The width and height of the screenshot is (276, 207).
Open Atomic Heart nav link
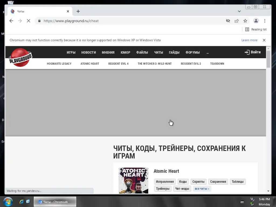[x=90, y=64]
